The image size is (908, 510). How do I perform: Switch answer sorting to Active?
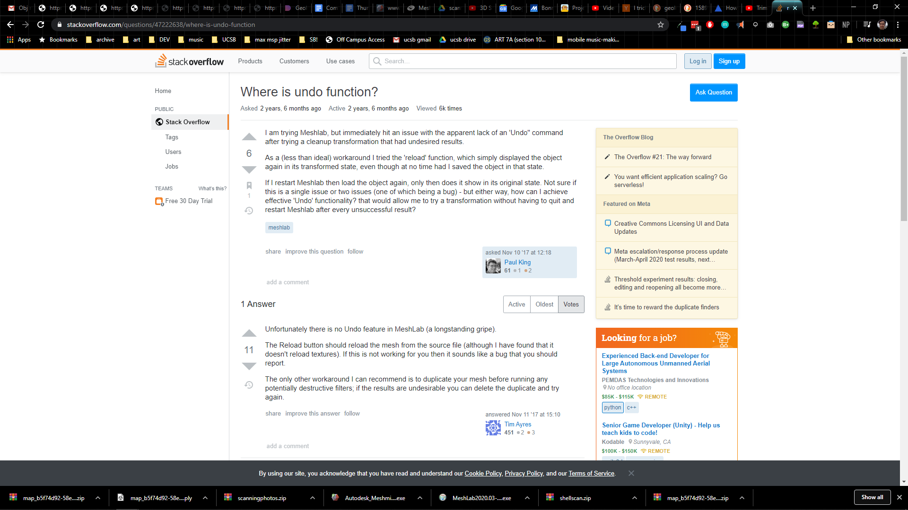click(x=516, y=304)
